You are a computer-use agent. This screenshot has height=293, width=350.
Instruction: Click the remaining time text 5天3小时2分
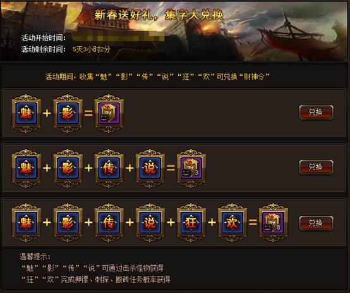92,49
